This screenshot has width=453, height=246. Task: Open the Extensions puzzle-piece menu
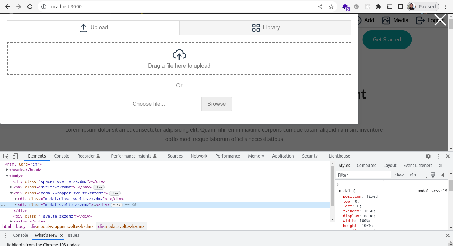379,7
